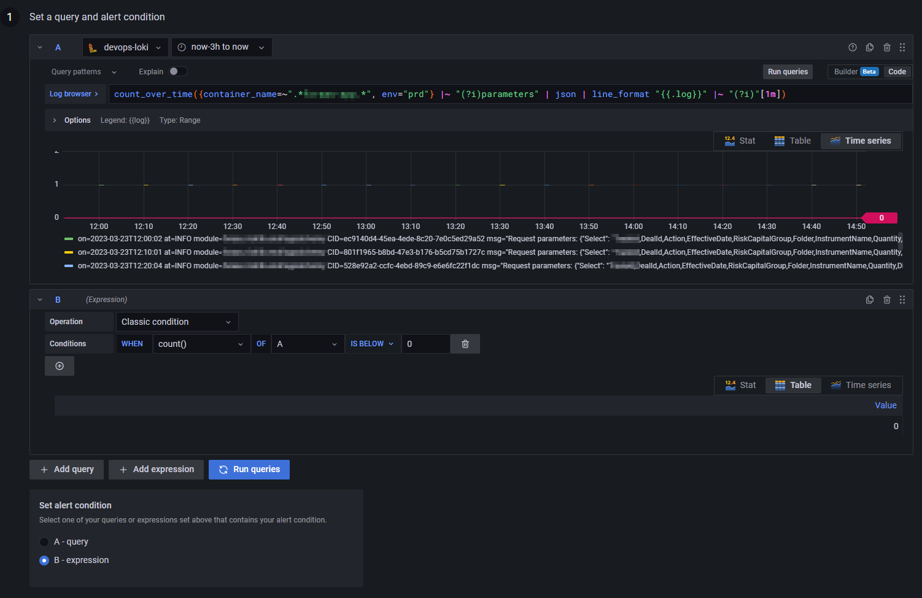Click the blue Run queries button
The width and height of the screenshot is (922, 598).
click(x=249, y=470)
